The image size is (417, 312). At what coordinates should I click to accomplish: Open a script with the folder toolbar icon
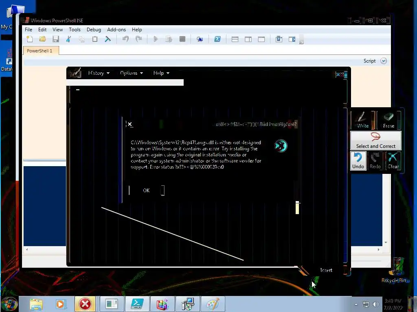click(42, 39)
